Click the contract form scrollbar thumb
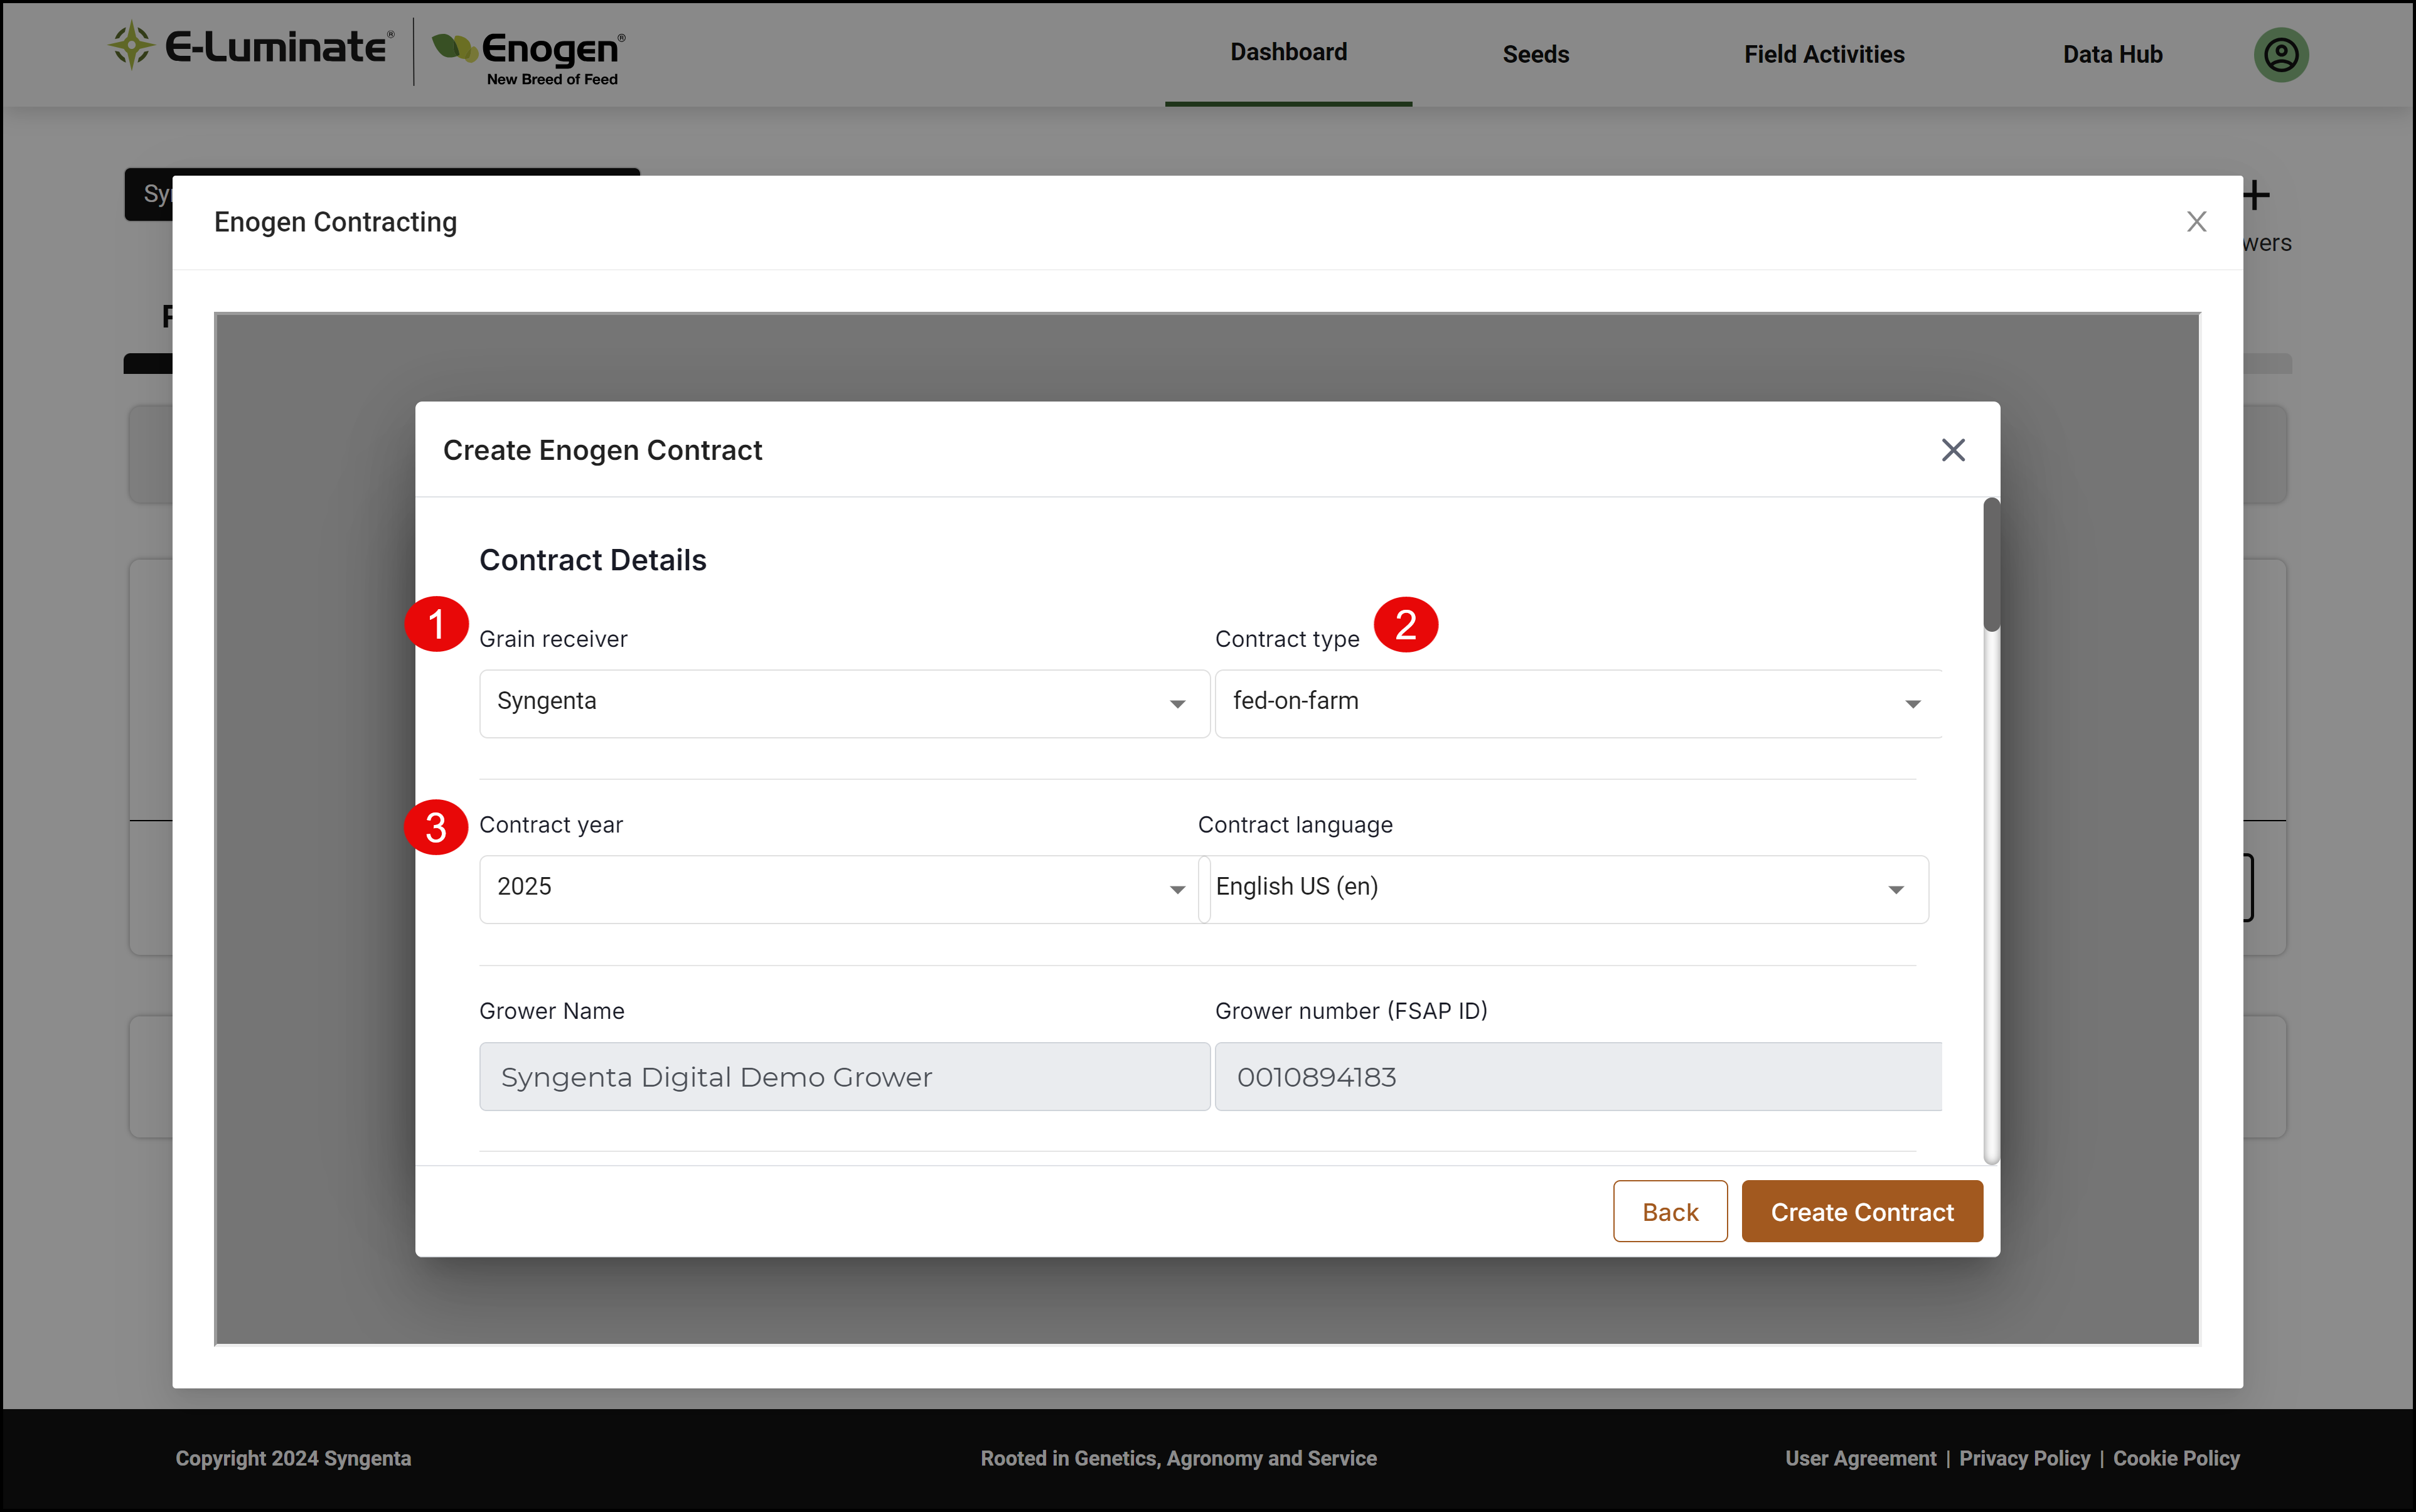This screenshot has width=2416, height=1512. (x=1992, y=565)
